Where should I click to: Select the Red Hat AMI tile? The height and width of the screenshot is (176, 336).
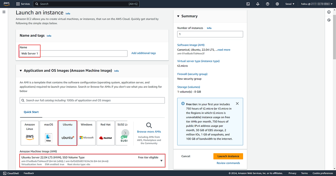coord(106,133)
